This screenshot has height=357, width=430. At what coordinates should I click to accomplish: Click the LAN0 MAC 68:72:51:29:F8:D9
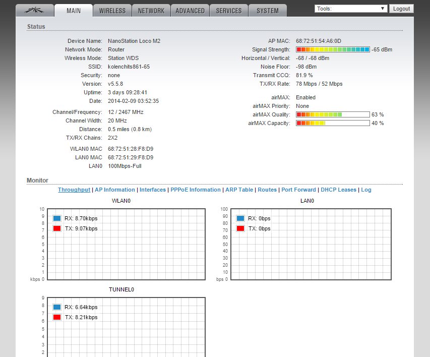click(131, 157)
